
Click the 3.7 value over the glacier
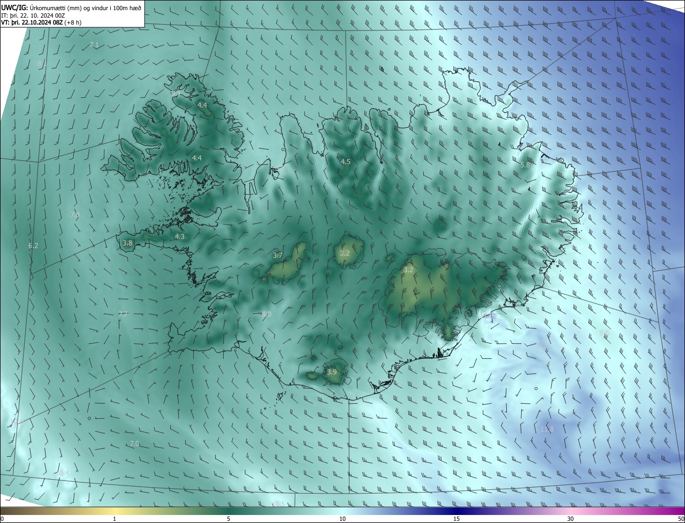[x=277, y=256]
